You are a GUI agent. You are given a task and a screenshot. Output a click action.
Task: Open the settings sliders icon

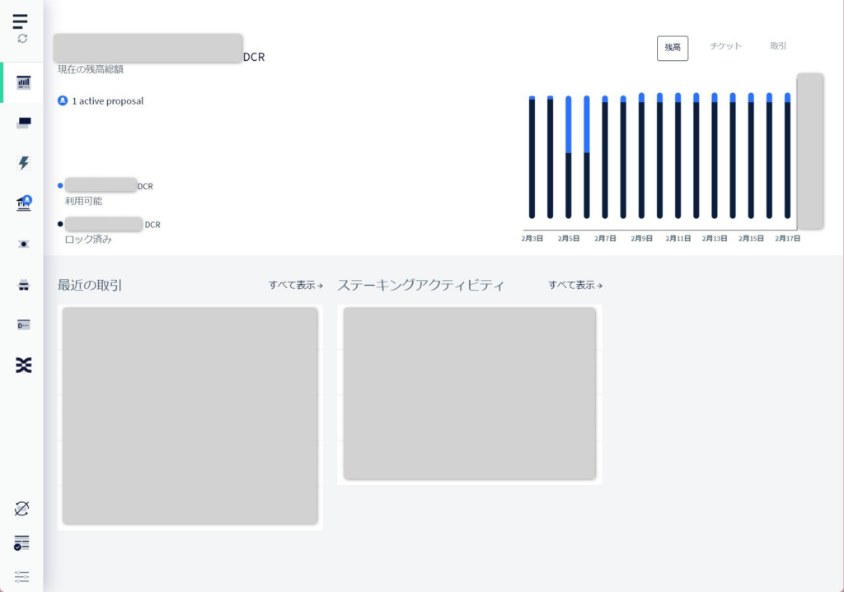pyautogui.click(x=22, y=576)
